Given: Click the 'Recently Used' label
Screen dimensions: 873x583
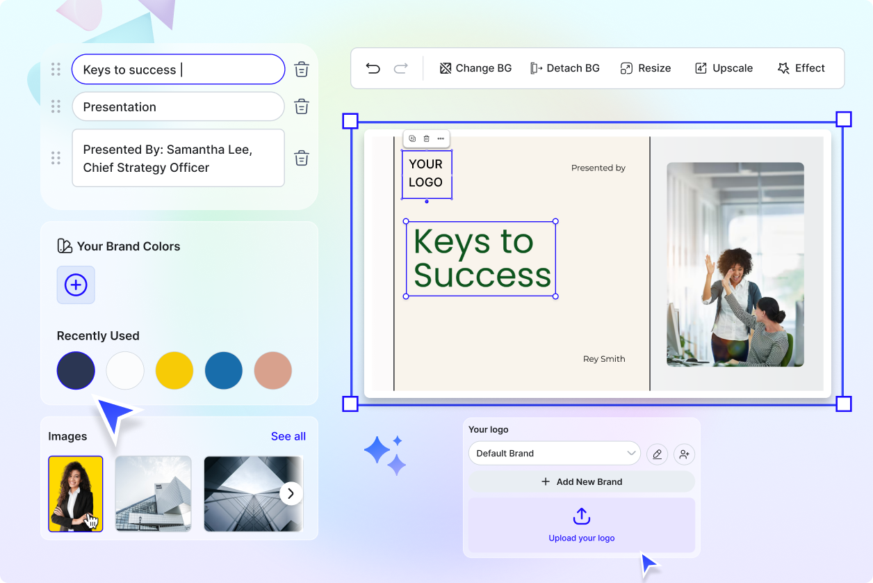Looking at the screenshot, I should [x=98, y=336].
